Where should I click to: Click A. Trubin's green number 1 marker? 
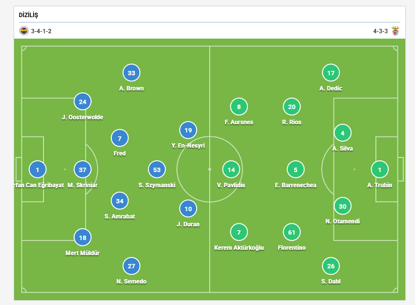point(380,170)
